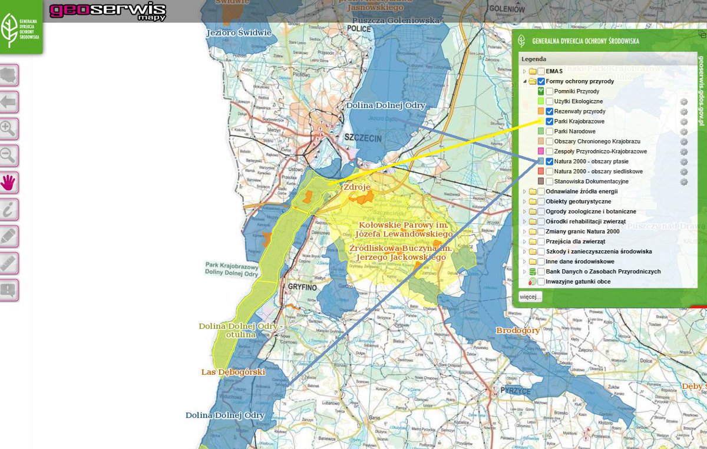The height and width of the screenshot is (449, 707).
Task: Click the full extent Poland map tool
Action: [x=9, y=75]
